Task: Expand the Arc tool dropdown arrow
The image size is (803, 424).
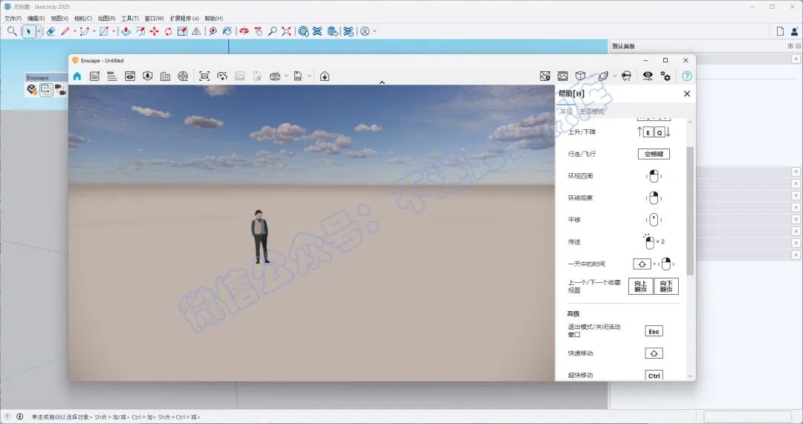Action: pyautogui.click(x=94, y=31)
